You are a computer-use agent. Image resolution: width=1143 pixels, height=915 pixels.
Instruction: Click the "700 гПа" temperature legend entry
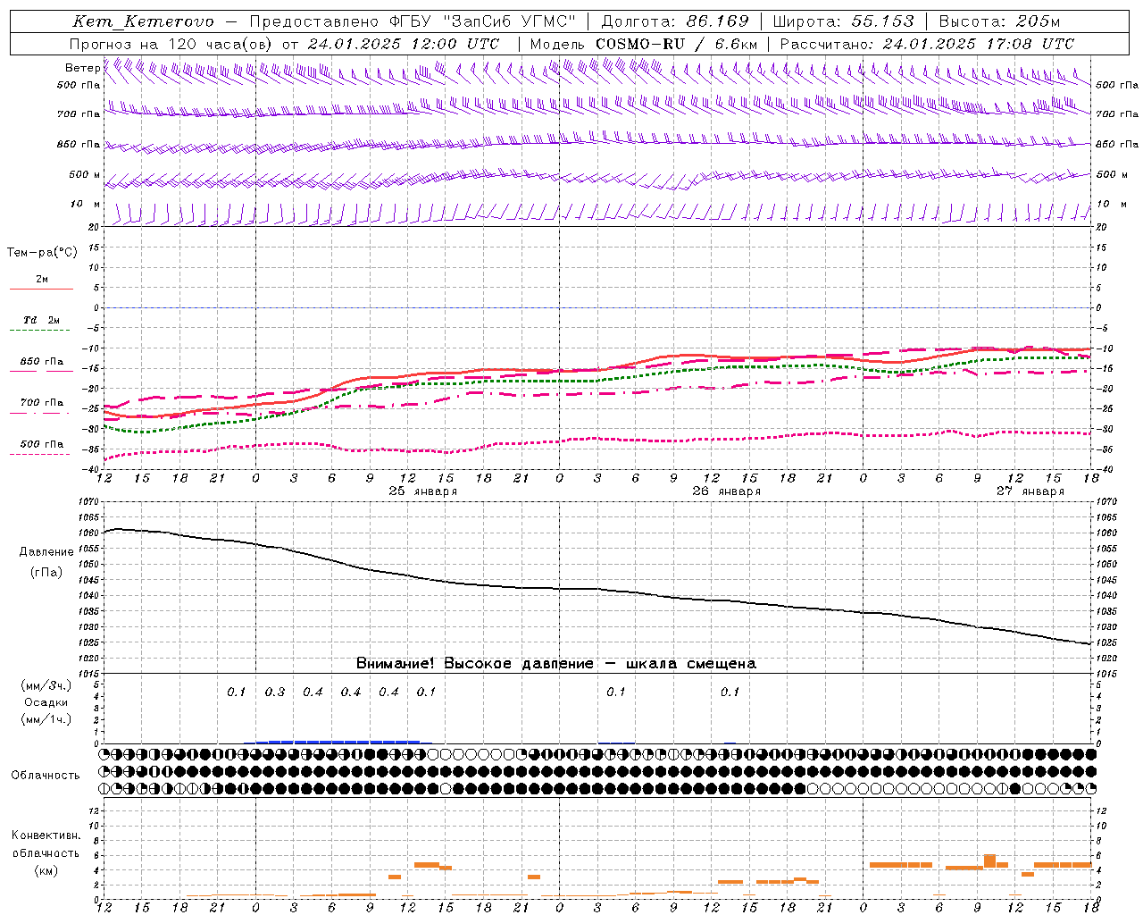tap(42, 403)
